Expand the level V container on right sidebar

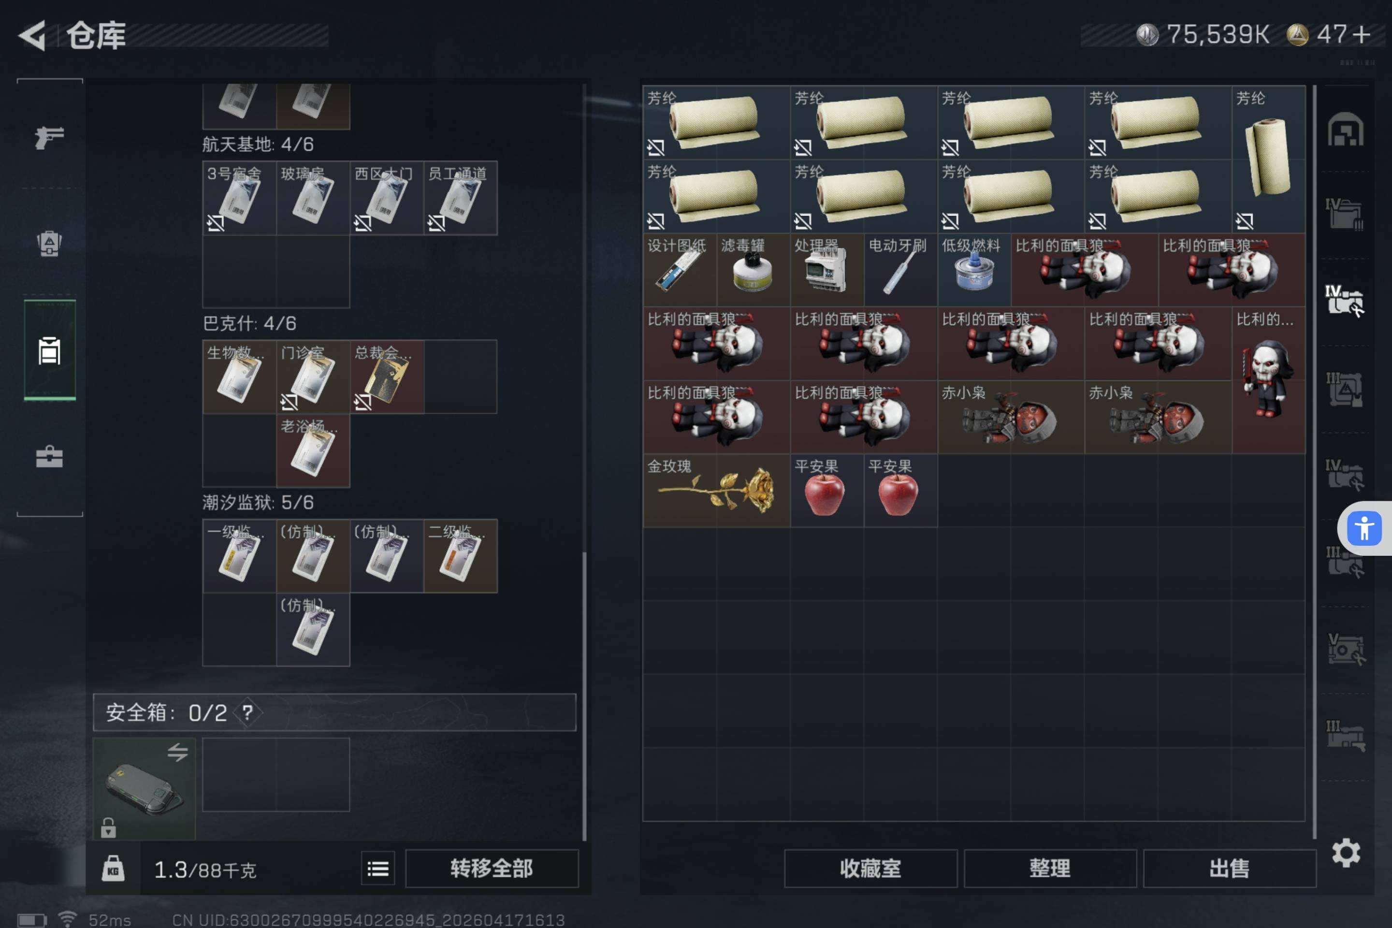1345,649
